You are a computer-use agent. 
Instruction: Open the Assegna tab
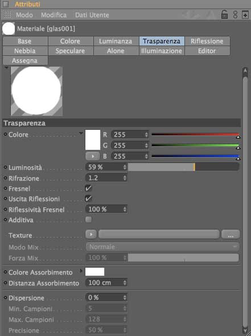[25, 60]
